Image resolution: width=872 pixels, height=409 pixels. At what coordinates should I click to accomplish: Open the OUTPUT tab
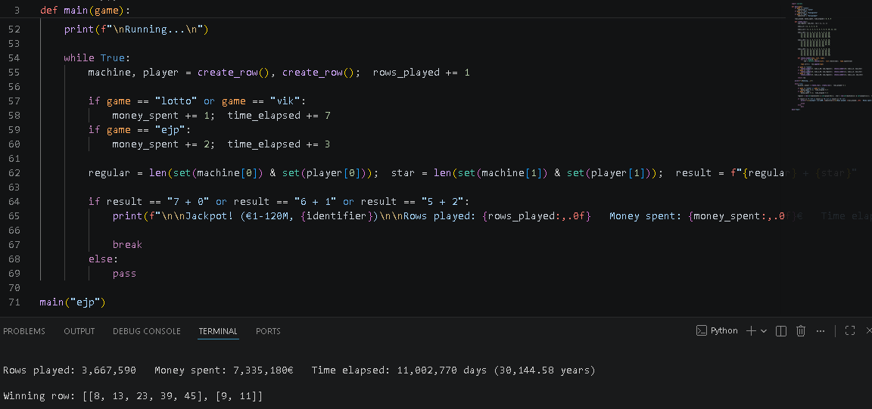pos(79,331)
